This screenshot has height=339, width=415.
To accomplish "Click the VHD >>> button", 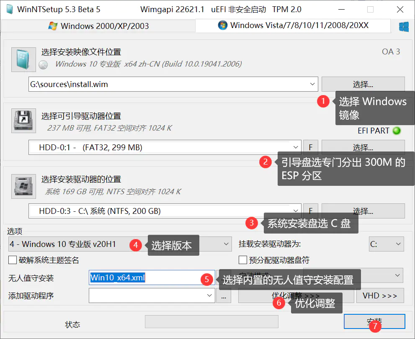I will pyautogui.click(x=380, y=295).
